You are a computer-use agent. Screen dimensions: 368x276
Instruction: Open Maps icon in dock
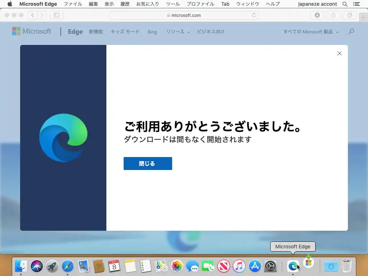161,266
